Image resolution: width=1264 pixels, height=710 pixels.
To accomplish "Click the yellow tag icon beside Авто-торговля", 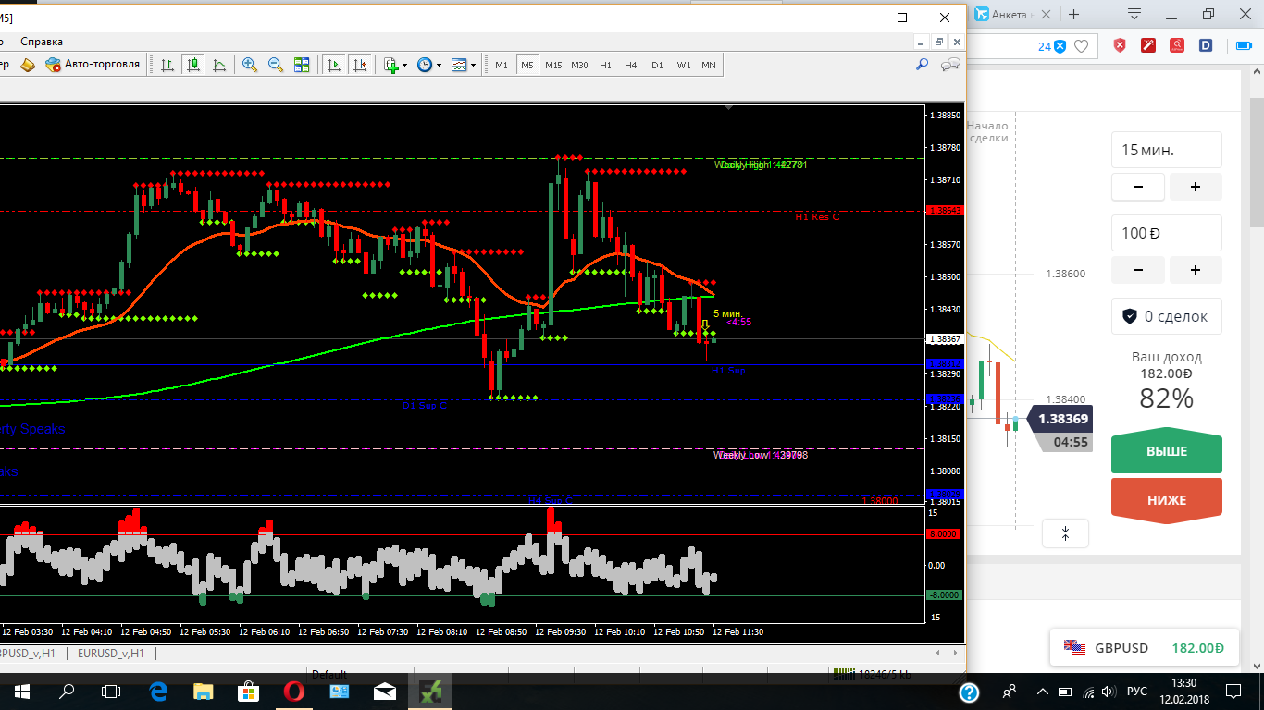I will pos(27,65).
